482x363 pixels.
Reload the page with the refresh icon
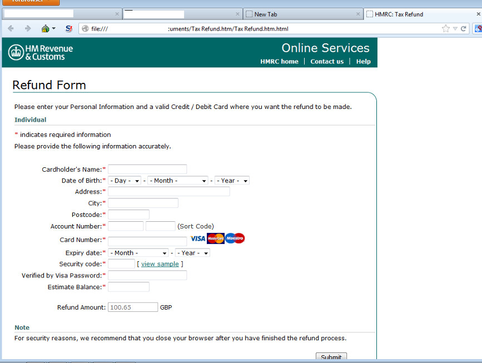pyautogui.click(x=463, y=28)
